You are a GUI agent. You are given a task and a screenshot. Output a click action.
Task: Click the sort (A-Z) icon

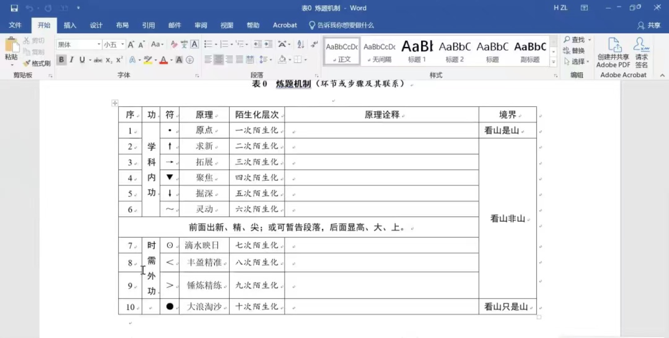(301, 44)
